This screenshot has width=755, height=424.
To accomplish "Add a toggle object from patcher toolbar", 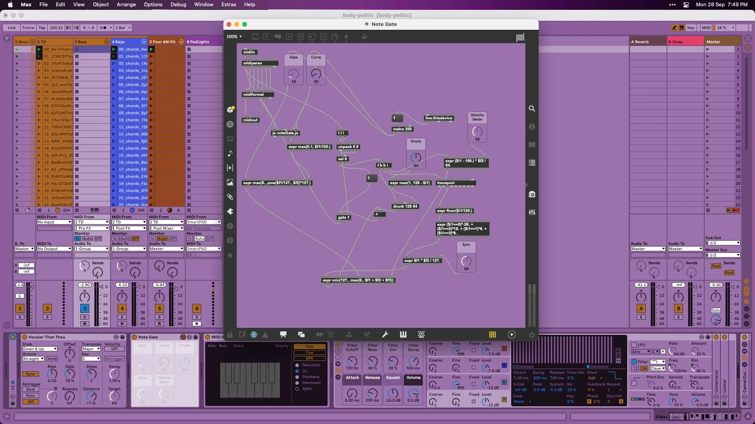I will pos(289,37).
